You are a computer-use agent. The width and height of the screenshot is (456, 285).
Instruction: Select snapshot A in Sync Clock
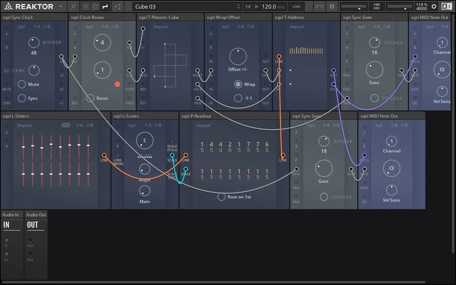[37, 27]
